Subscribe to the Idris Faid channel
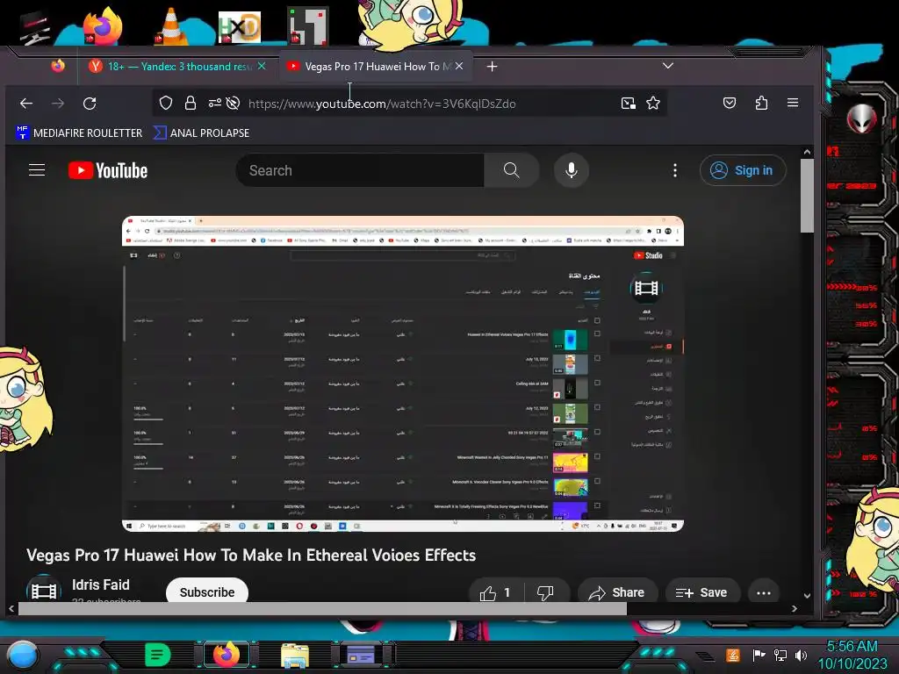 point(207,592)
